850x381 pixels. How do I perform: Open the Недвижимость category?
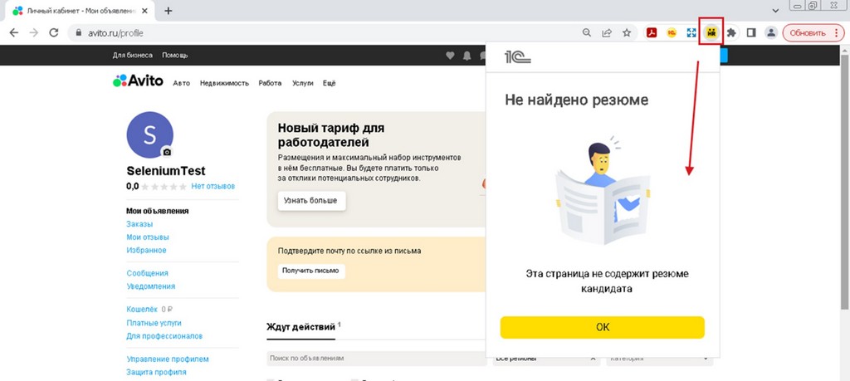(x=224, y=84)
